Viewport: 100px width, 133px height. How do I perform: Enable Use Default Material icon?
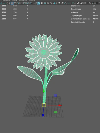42,3
